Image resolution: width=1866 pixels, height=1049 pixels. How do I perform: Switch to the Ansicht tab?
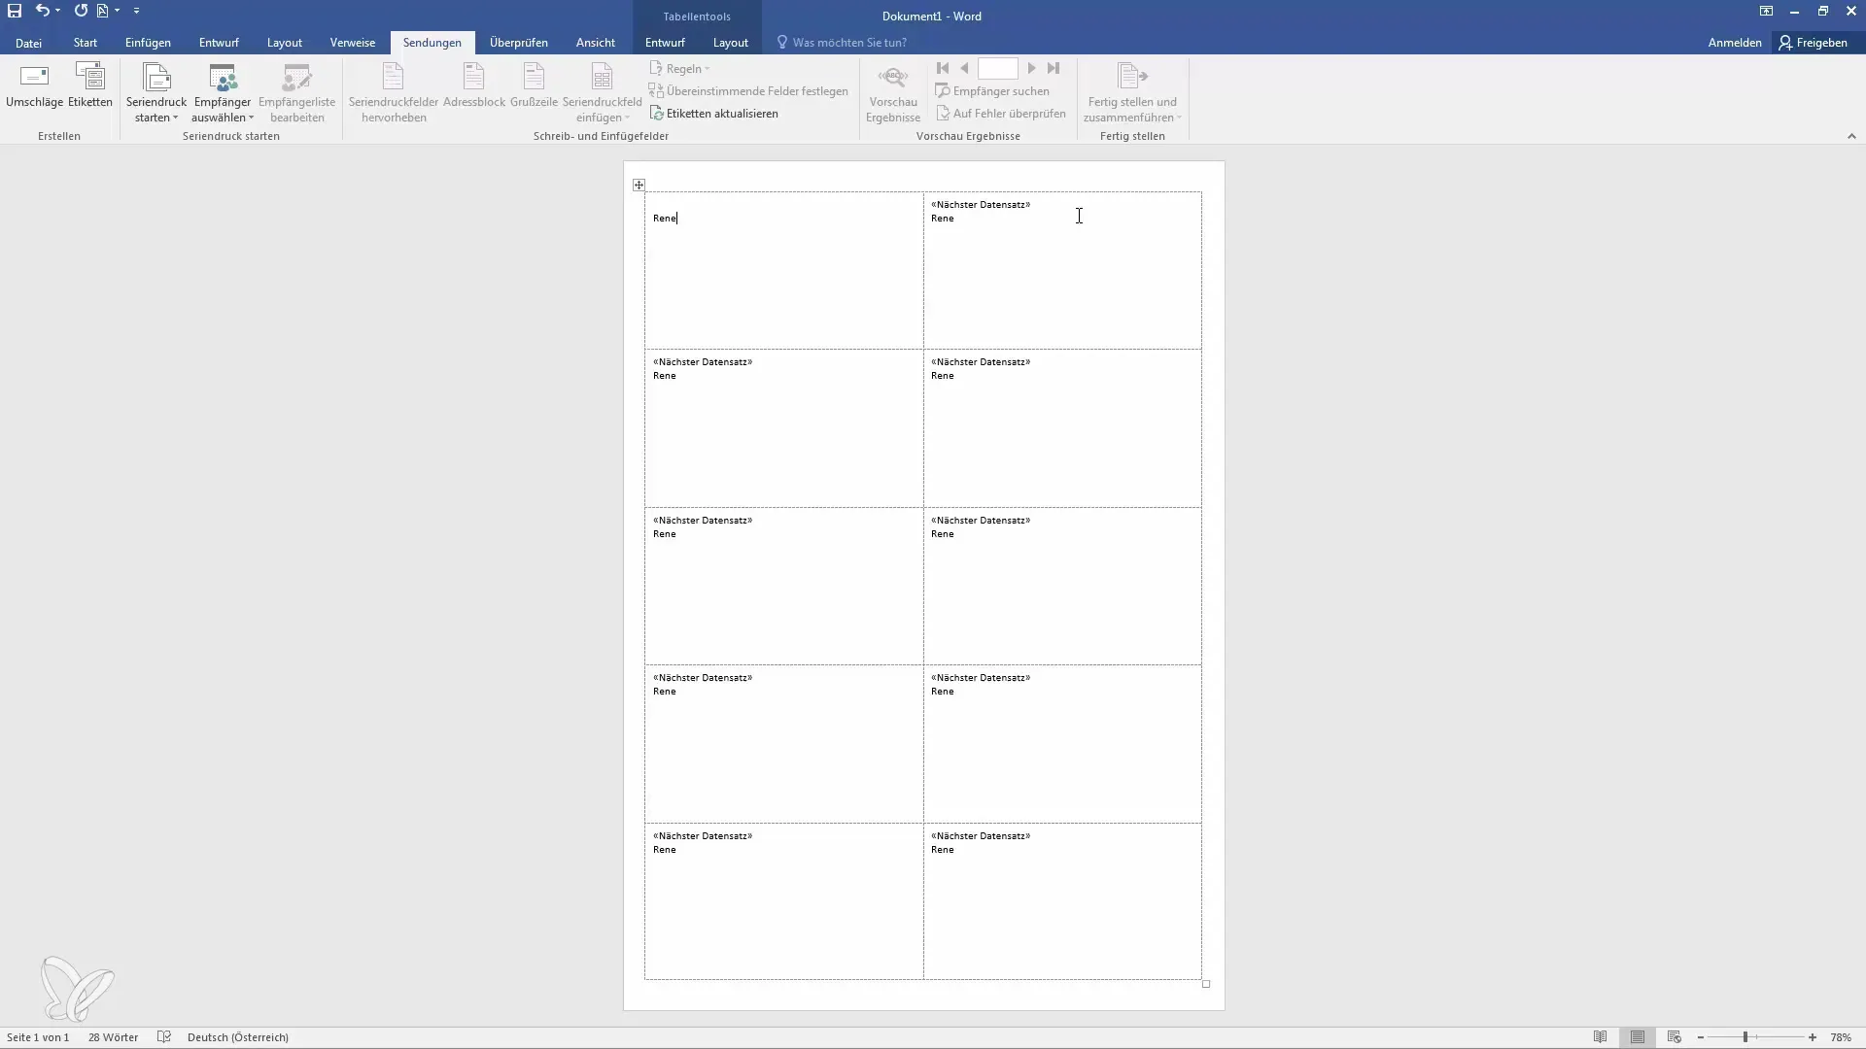tap(595, 43)
